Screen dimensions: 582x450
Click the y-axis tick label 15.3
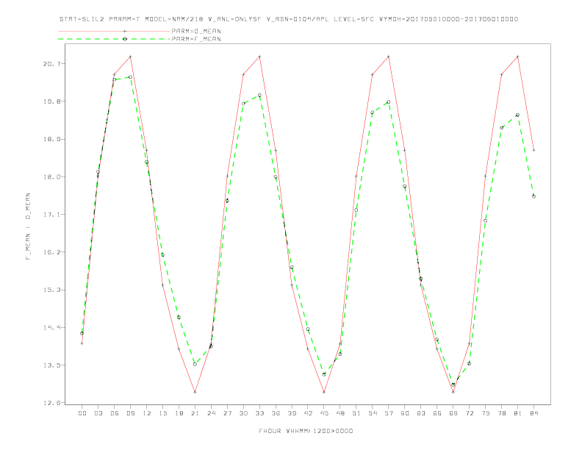pyautogui.click(x=51, y=290)
